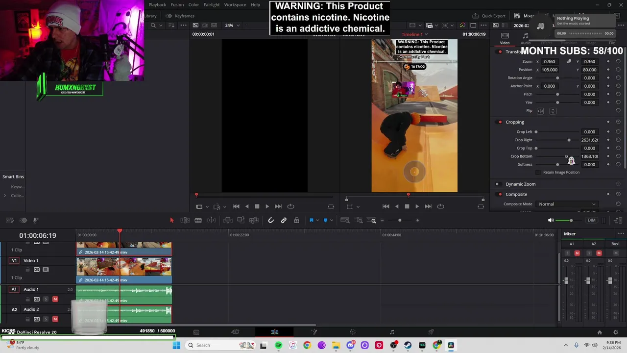Viewport: 627px width, 353px height.
Task: Play the timeline viewer
Action: coord(417,206)
